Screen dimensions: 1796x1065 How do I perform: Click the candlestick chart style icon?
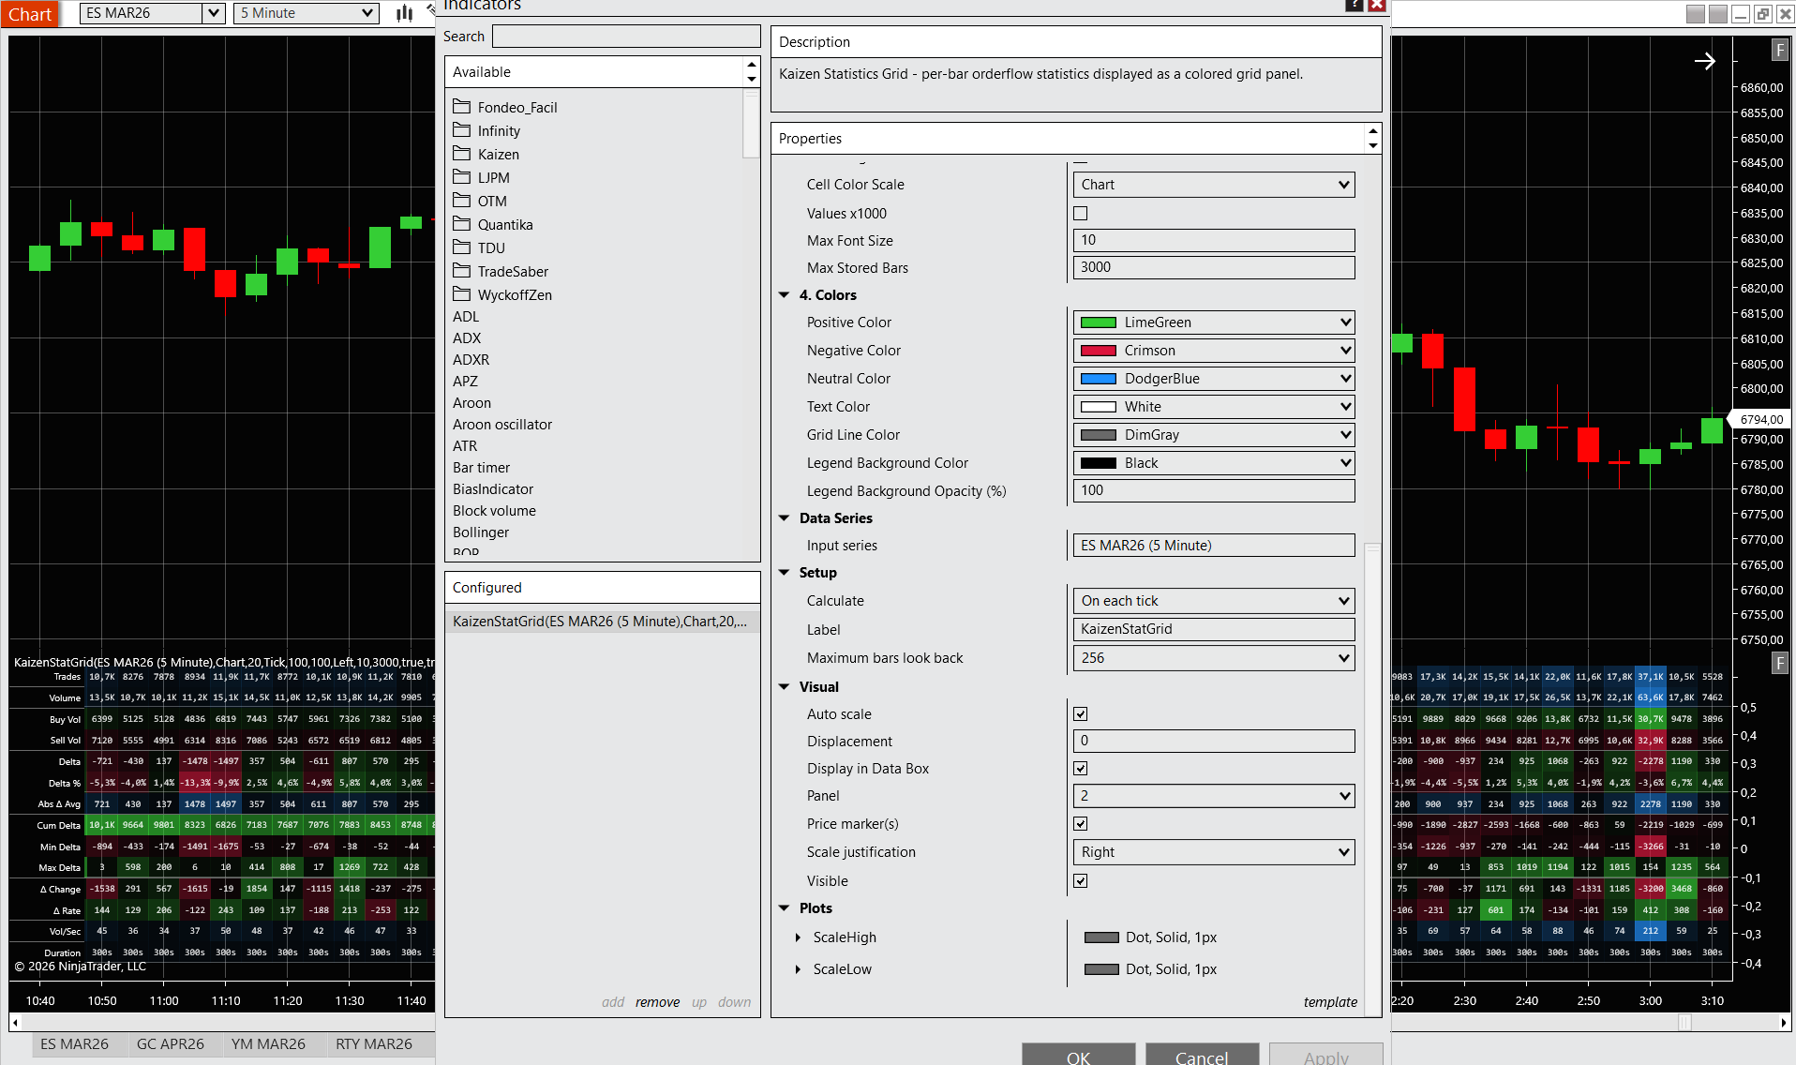(x=402, y=13)
